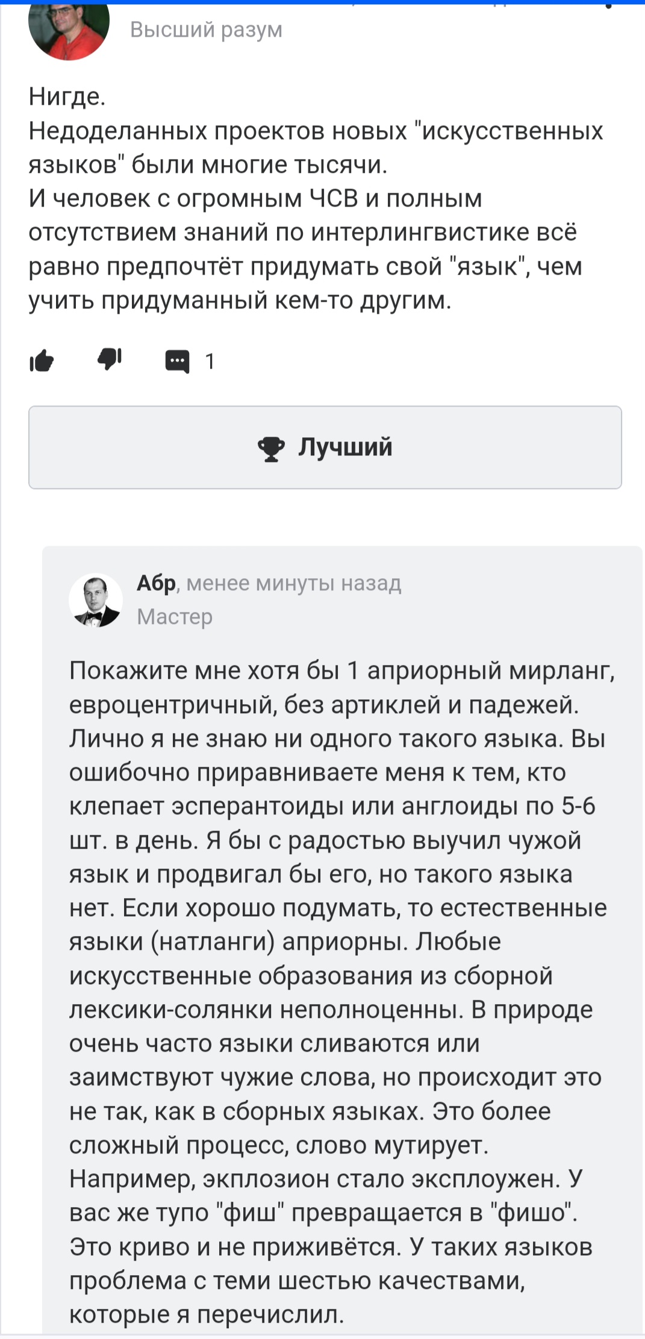Open Абр's profile picture
Image resolution: width=645 pixels, height=1339 pixels.
tap(96, 600)
